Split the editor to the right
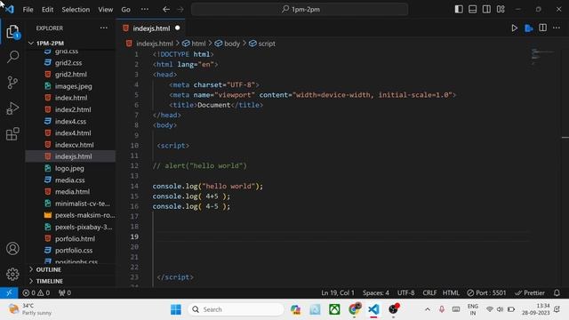Viewport: 569px width, 320px height. pos(543,28)
